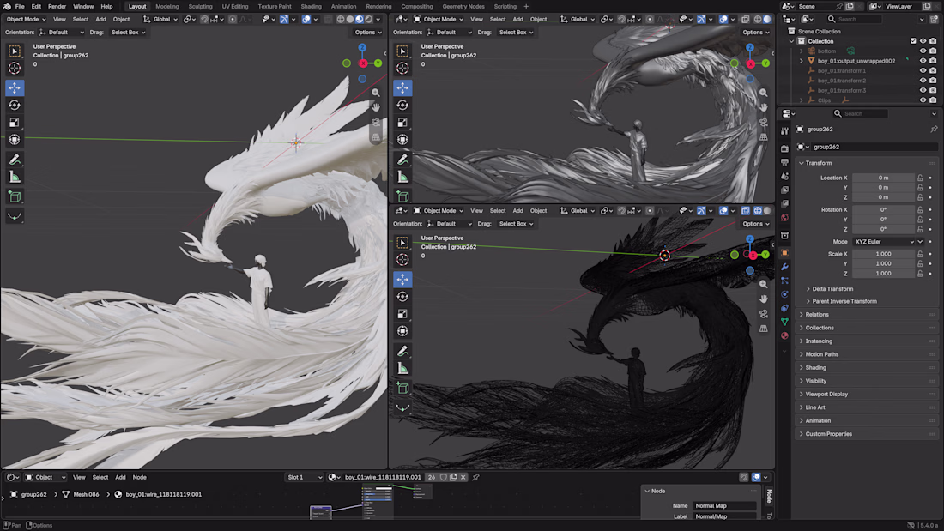Select the Add Cube tool in left viewport
This screenshot has height=531, width=944.
click(15, 196)
